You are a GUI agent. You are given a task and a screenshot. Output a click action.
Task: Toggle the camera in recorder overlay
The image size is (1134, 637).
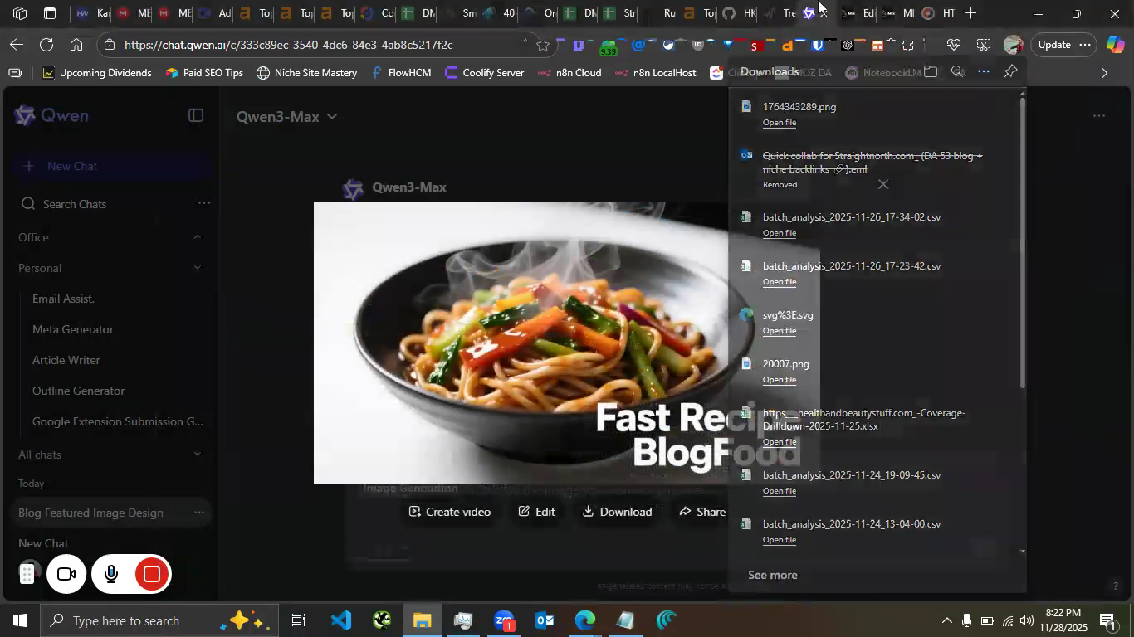pos(66,574)
